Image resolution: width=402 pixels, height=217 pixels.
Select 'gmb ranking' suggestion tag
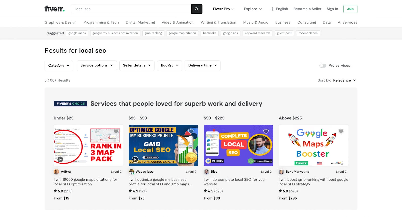pyautogui.click(x=153, y=33)
